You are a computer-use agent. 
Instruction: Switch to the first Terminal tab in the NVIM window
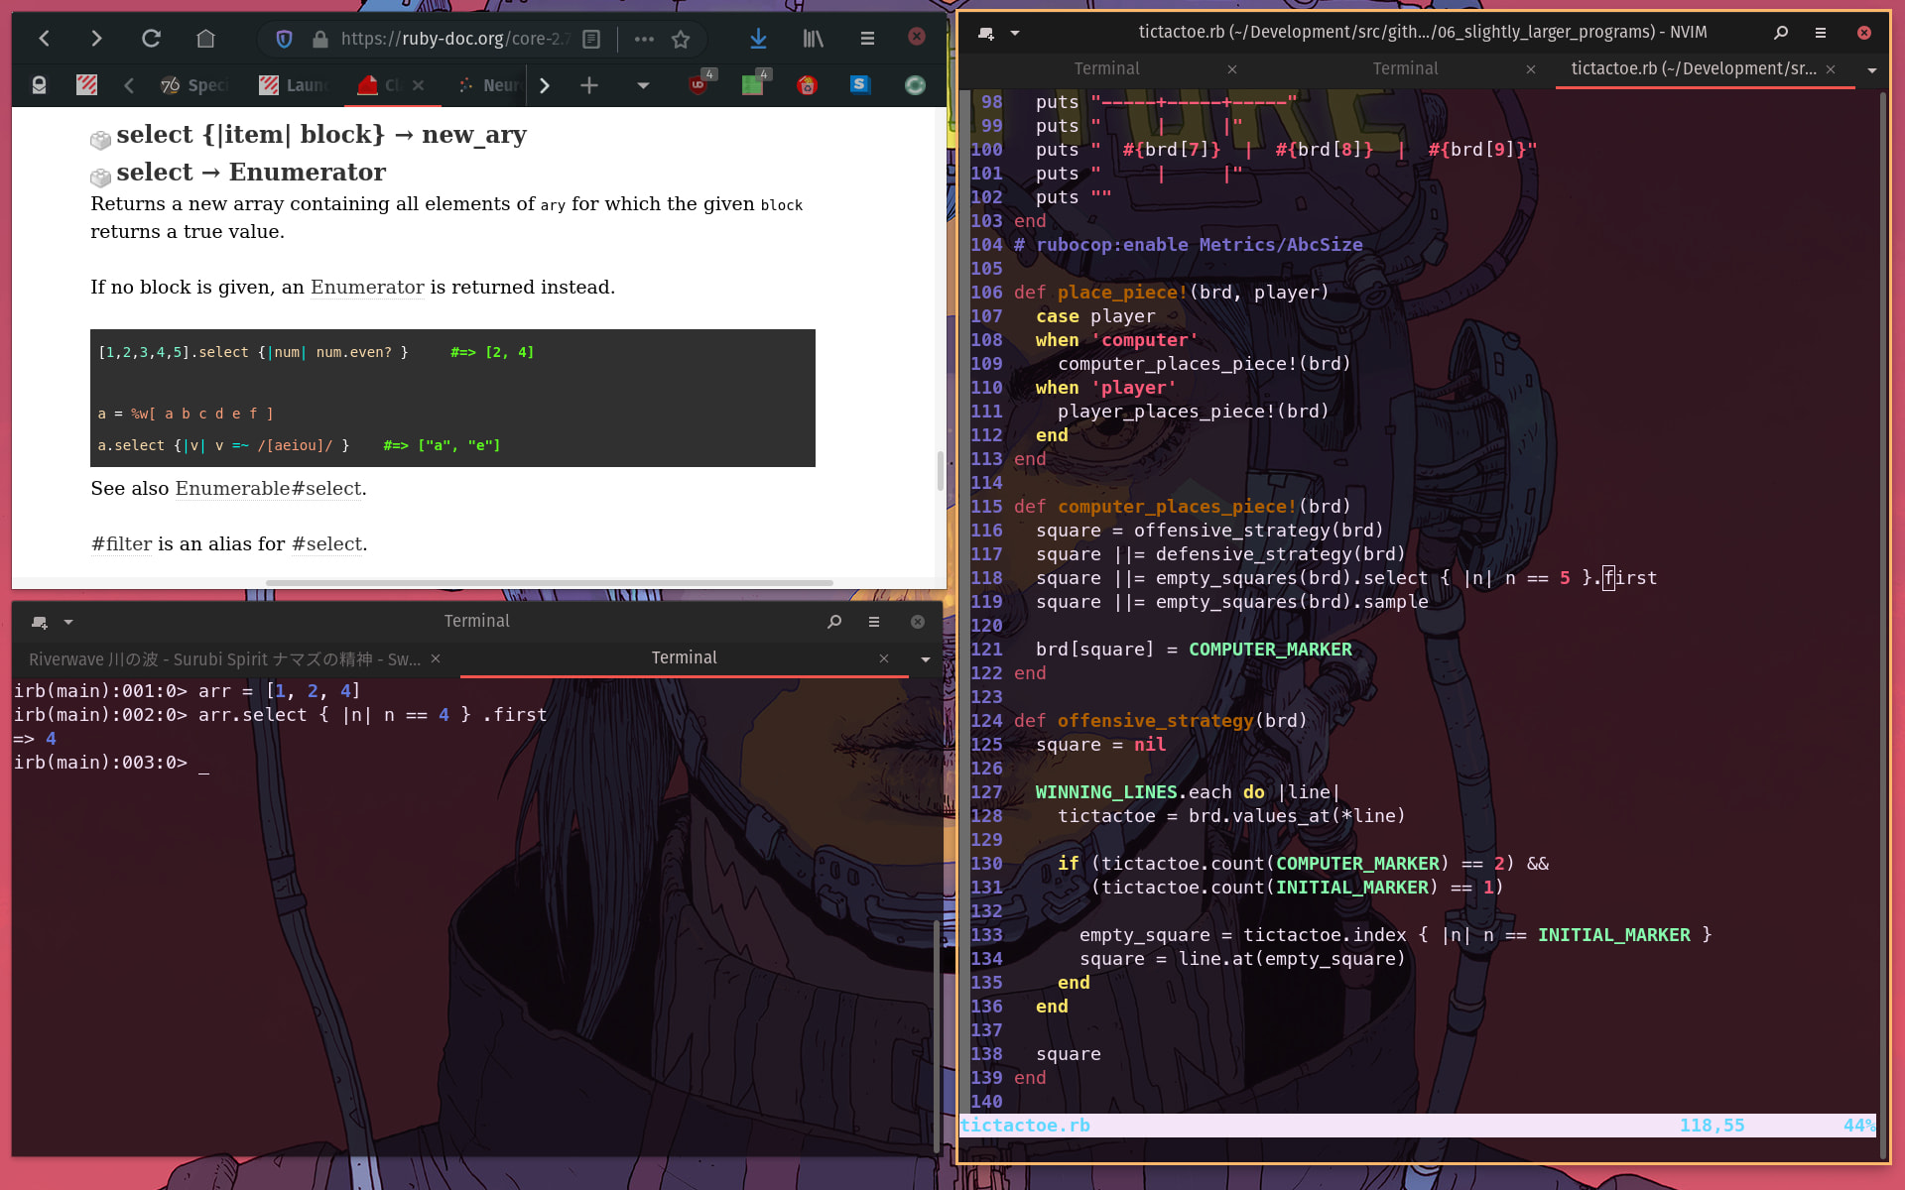click(1106, 69)
